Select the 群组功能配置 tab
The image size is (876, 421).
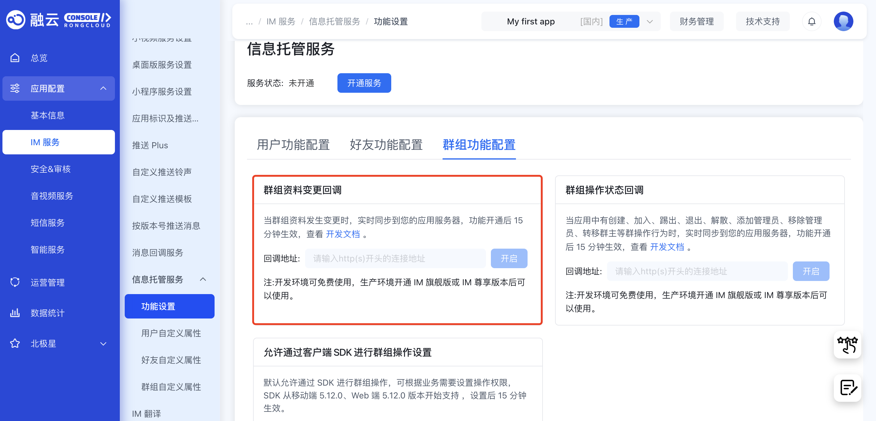click(x=479, y=145)
